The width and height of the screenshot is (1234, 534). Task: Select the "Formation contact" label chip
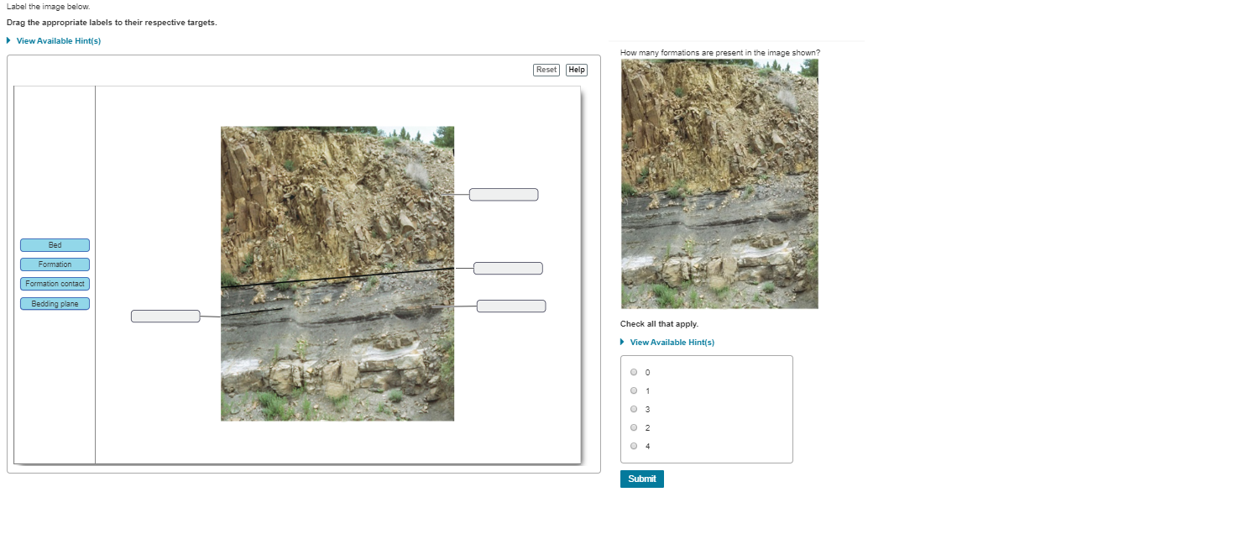pos(54,283)
